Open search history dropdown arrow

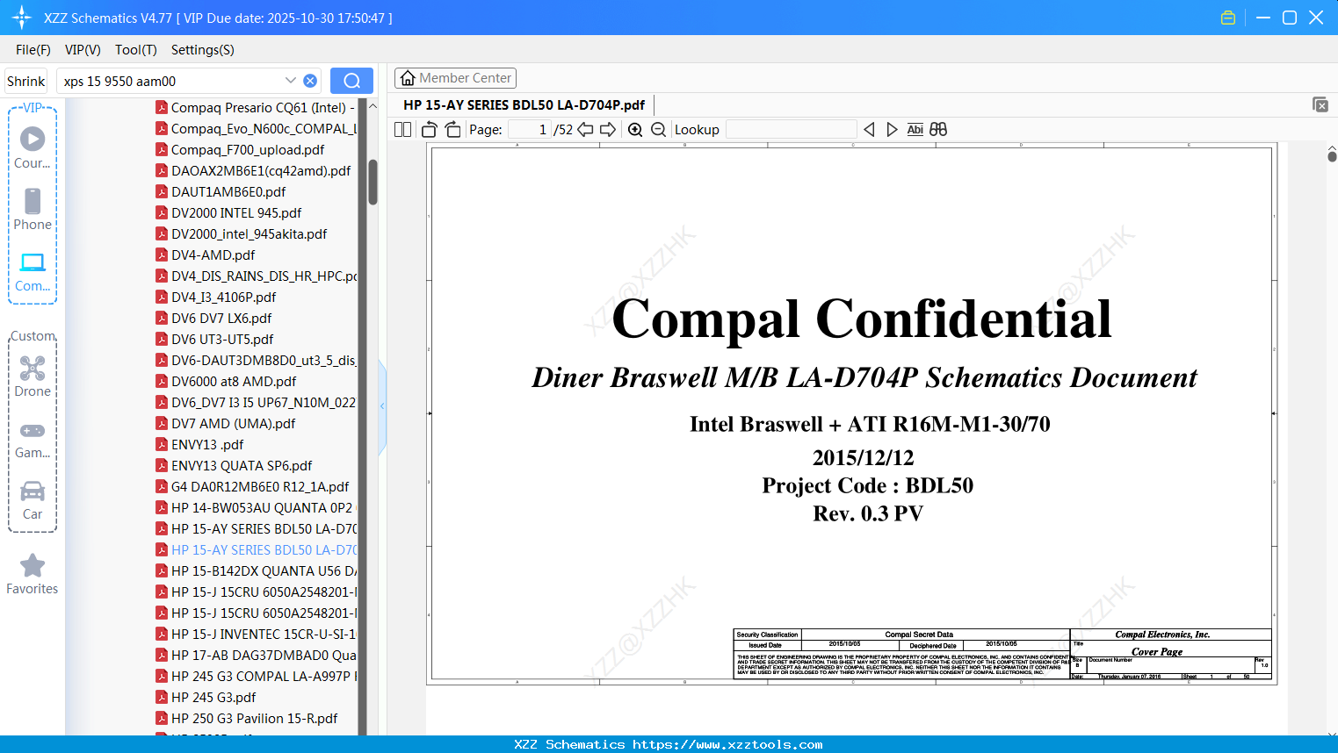(291, 81)
